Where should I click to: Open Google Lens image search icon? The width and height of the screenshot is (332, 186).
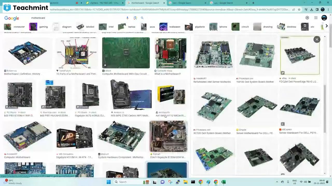[135, 18]
